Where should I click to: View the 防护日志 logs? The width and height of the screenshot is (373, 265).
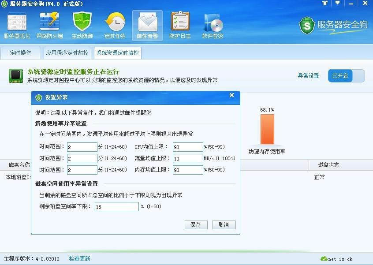click(x=180, y=24)
